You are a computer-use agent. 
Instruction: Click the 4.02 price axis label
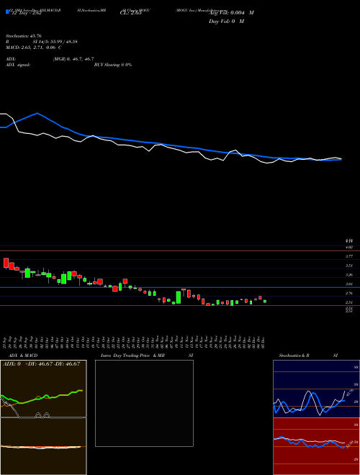tap(349, 247)
